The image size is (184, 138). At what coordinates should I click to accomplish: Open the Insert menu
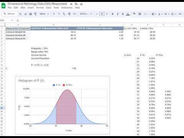(31, 8)
